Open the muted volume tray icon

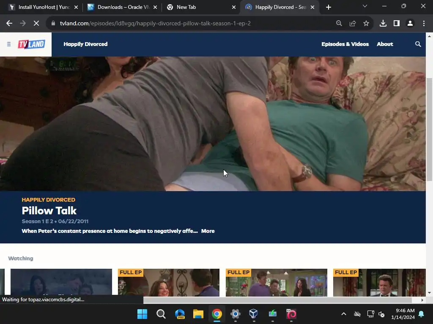click(381, 314)
